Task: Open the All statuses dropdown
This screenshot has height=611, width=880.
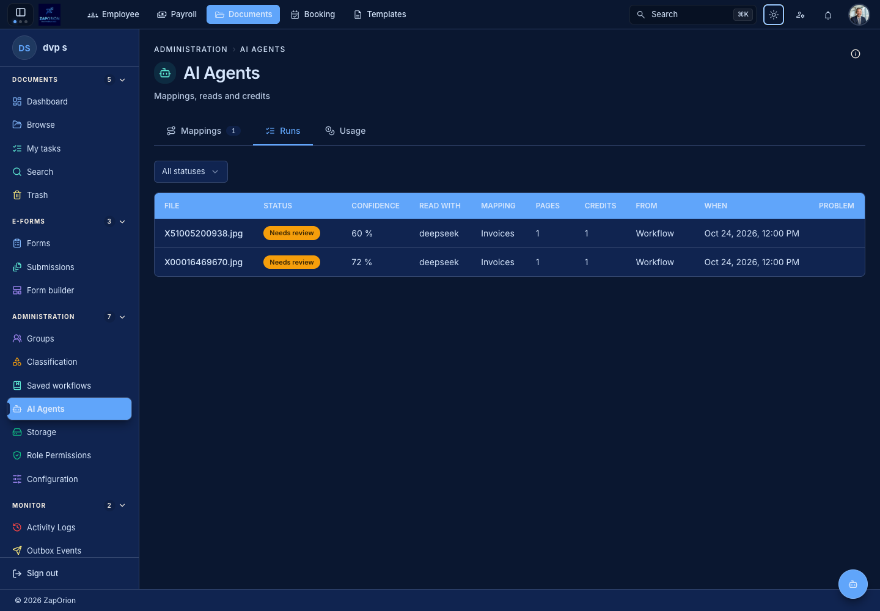Action: 191,172
